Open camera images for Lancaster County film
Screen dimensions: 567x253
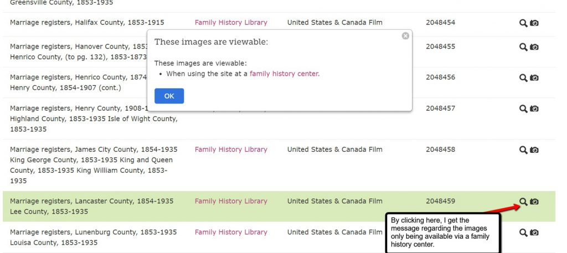[x=534, y=202]
